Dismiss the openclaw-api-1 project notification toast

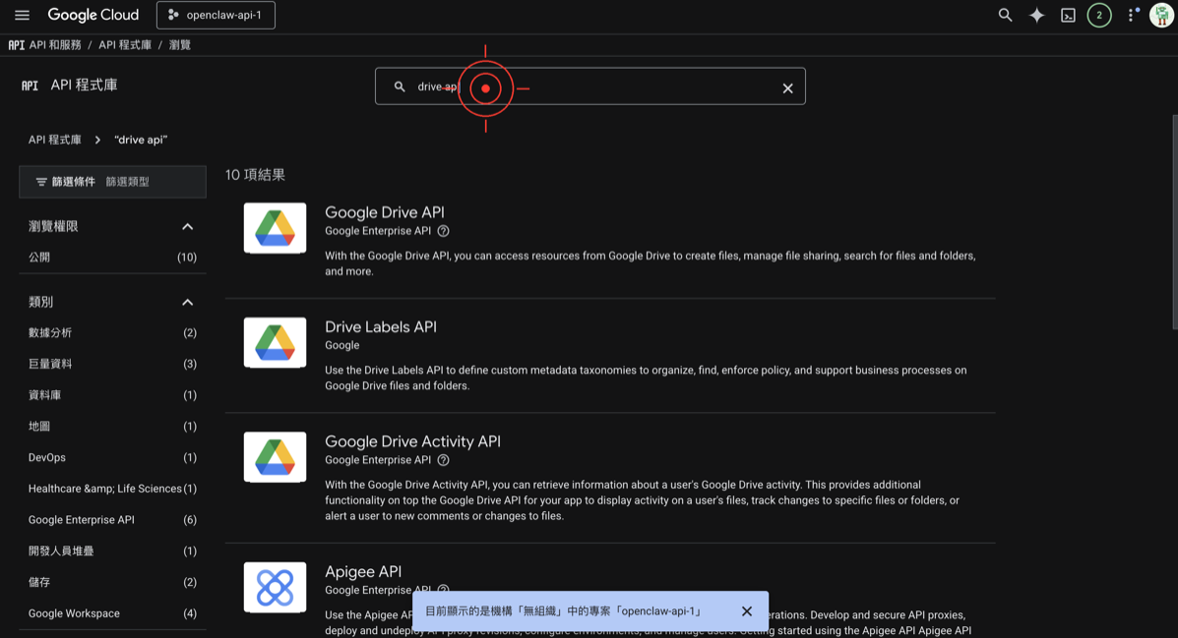[x=747, y=610]
